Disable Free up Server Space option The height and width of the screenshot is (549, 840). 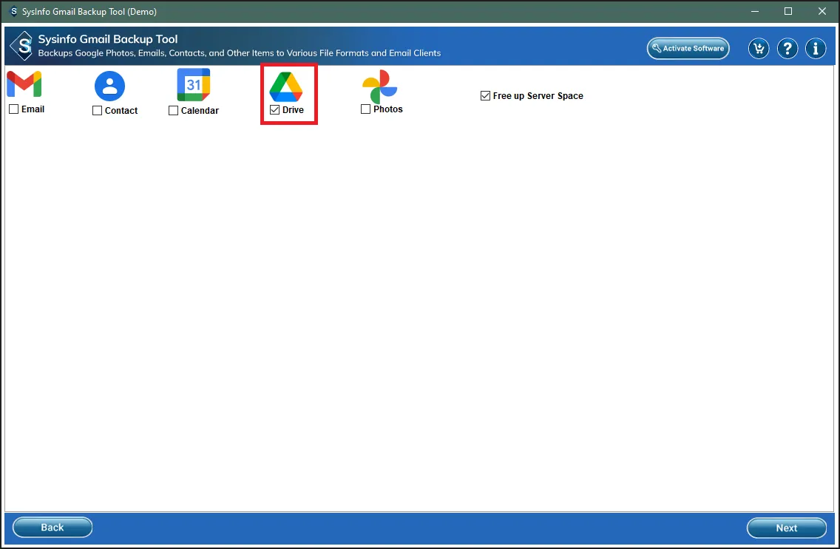485,96
